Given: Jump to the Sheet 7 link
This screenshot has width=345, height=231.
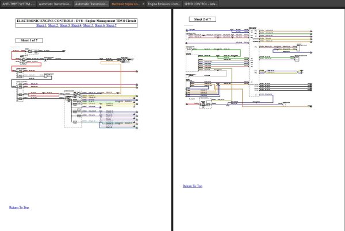Looking at the screenshot, I should (x=111, y=26).
